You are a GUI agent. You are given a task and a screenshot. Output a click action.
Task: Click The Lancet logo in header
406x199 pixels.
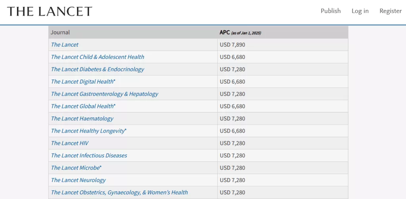[x=50, y=11]
